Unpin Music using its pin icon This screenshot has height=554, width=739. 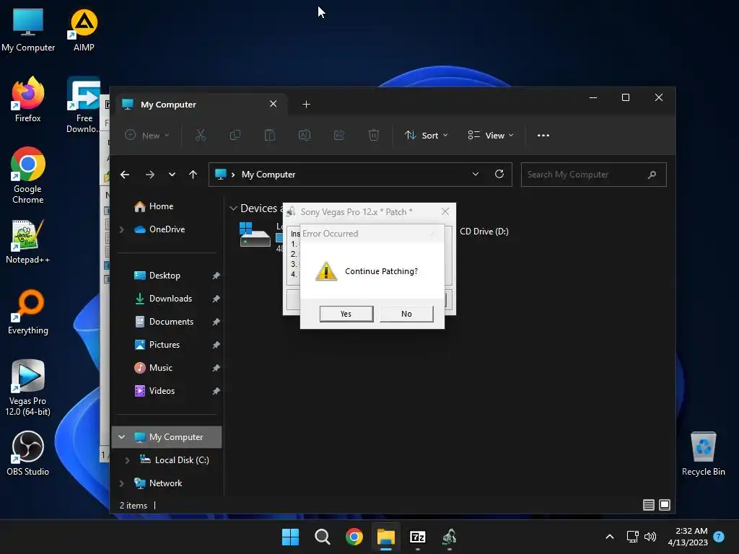click(x=216, y=368)
